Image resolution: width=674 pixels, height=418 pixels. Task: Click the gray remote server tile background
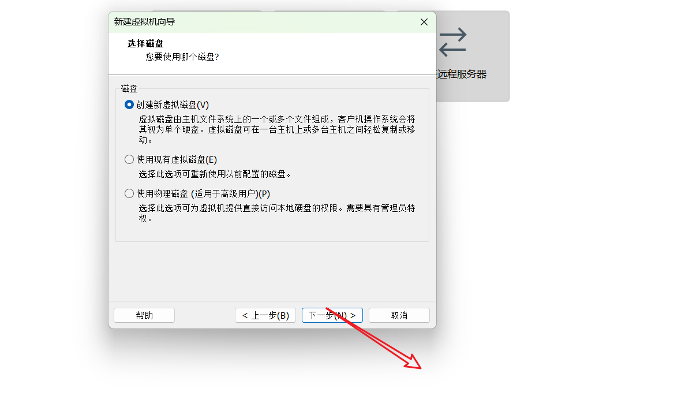tap(473, 90)
